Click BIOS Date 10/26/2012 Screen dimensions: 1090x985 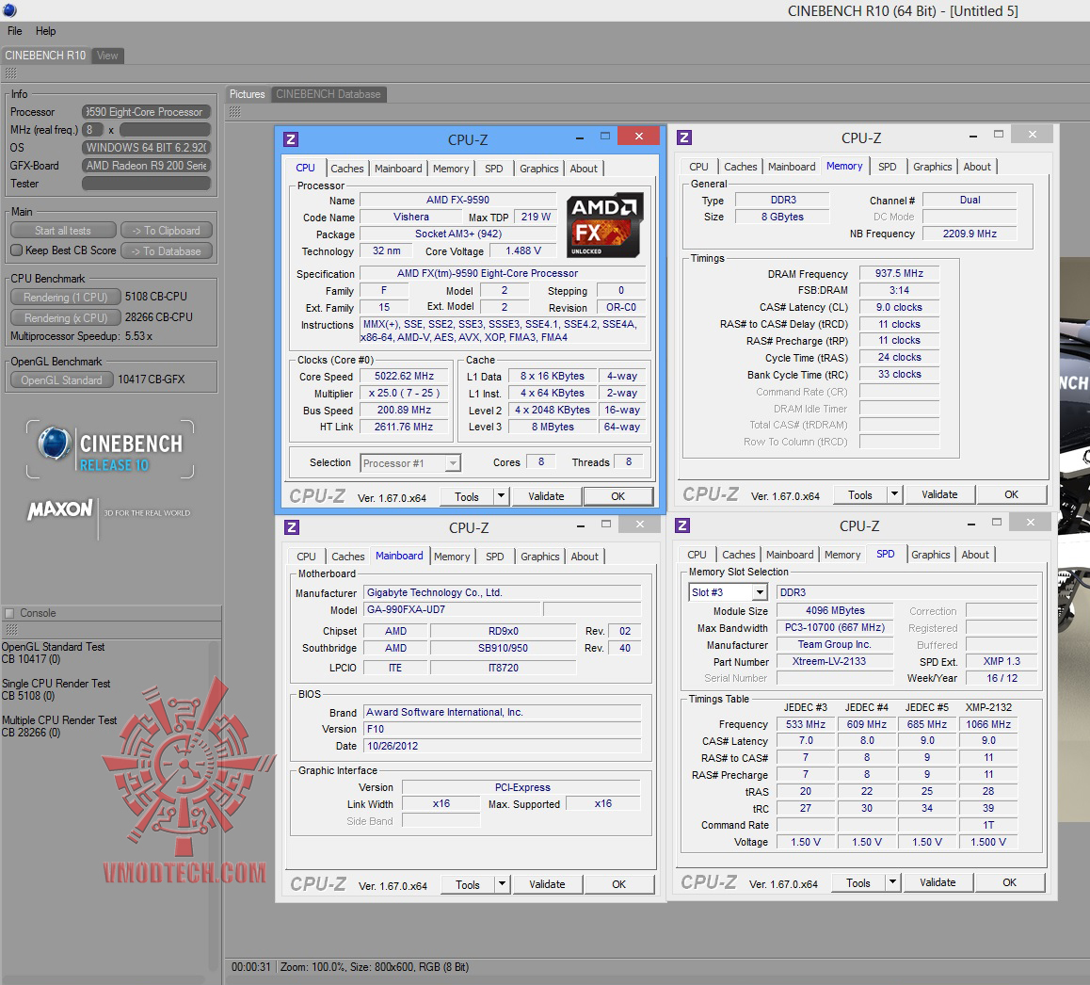501,746
